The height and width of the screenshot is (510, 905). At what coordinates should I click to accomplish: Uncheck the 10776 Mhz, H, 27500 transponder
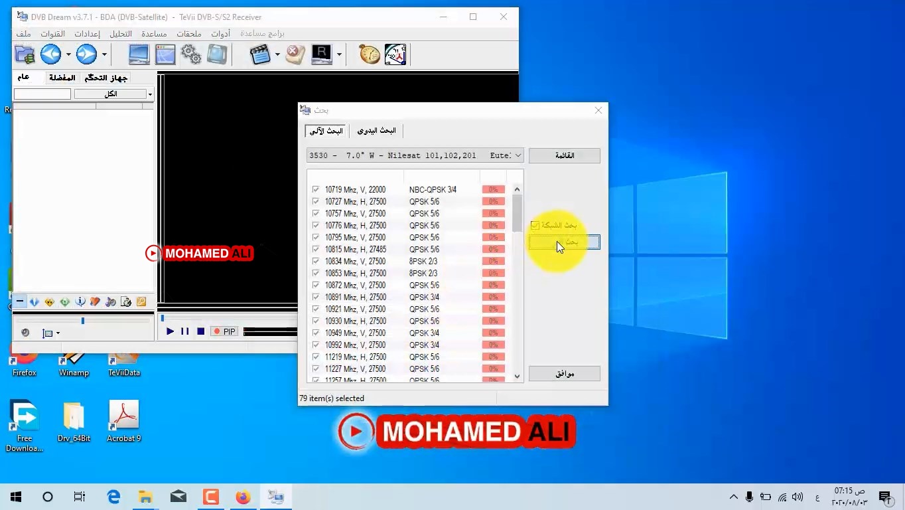[316, 226]
